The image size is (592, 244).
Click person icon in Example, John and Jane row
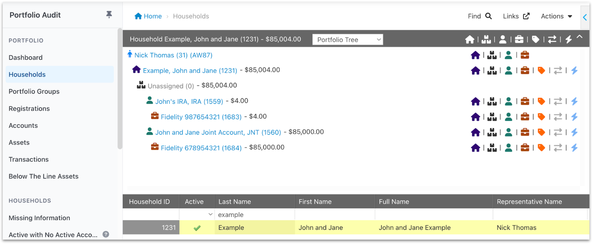coord(509,70)
